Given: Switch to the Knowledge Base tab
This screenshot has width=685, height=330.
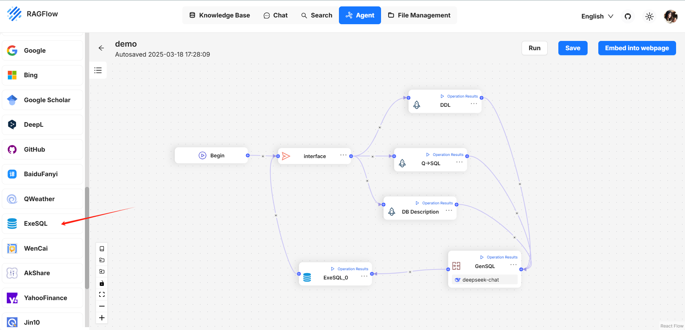Looking at the screenshot, I should (219, 15).
